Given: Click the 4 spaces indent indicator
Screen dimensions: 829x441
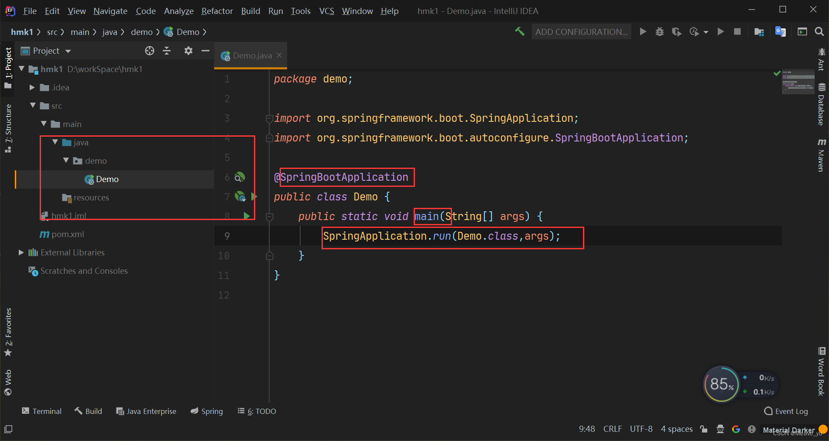Looking at the screenshot, I should (x=676, y=429).
